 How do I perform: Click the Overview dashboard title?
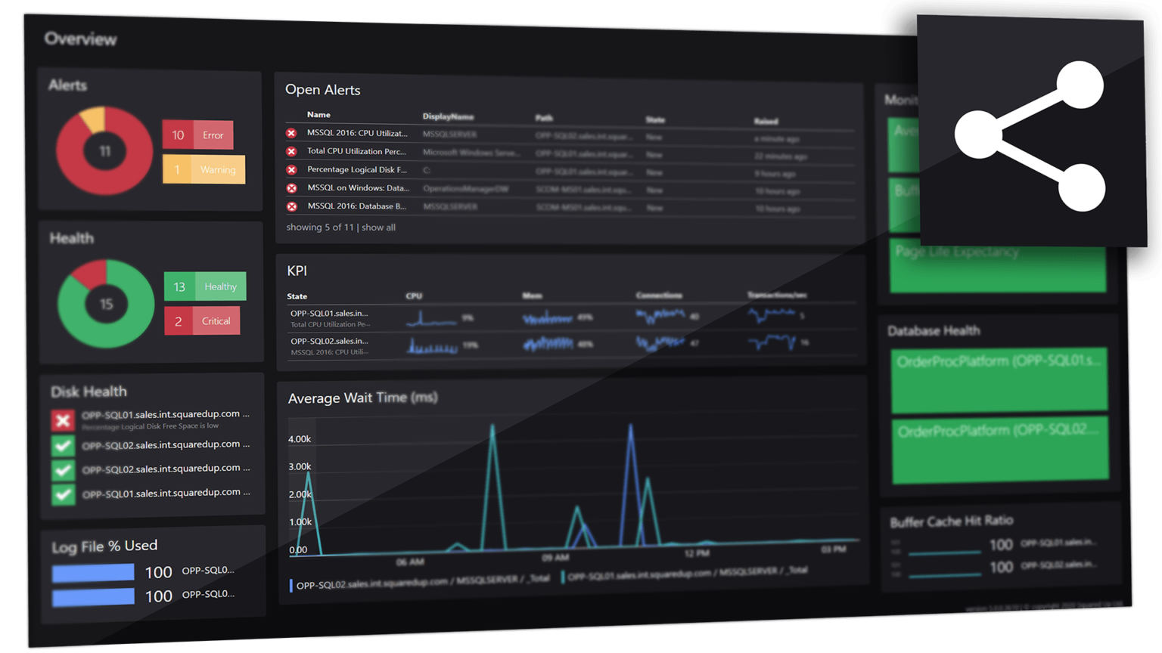tap(80, 39)
